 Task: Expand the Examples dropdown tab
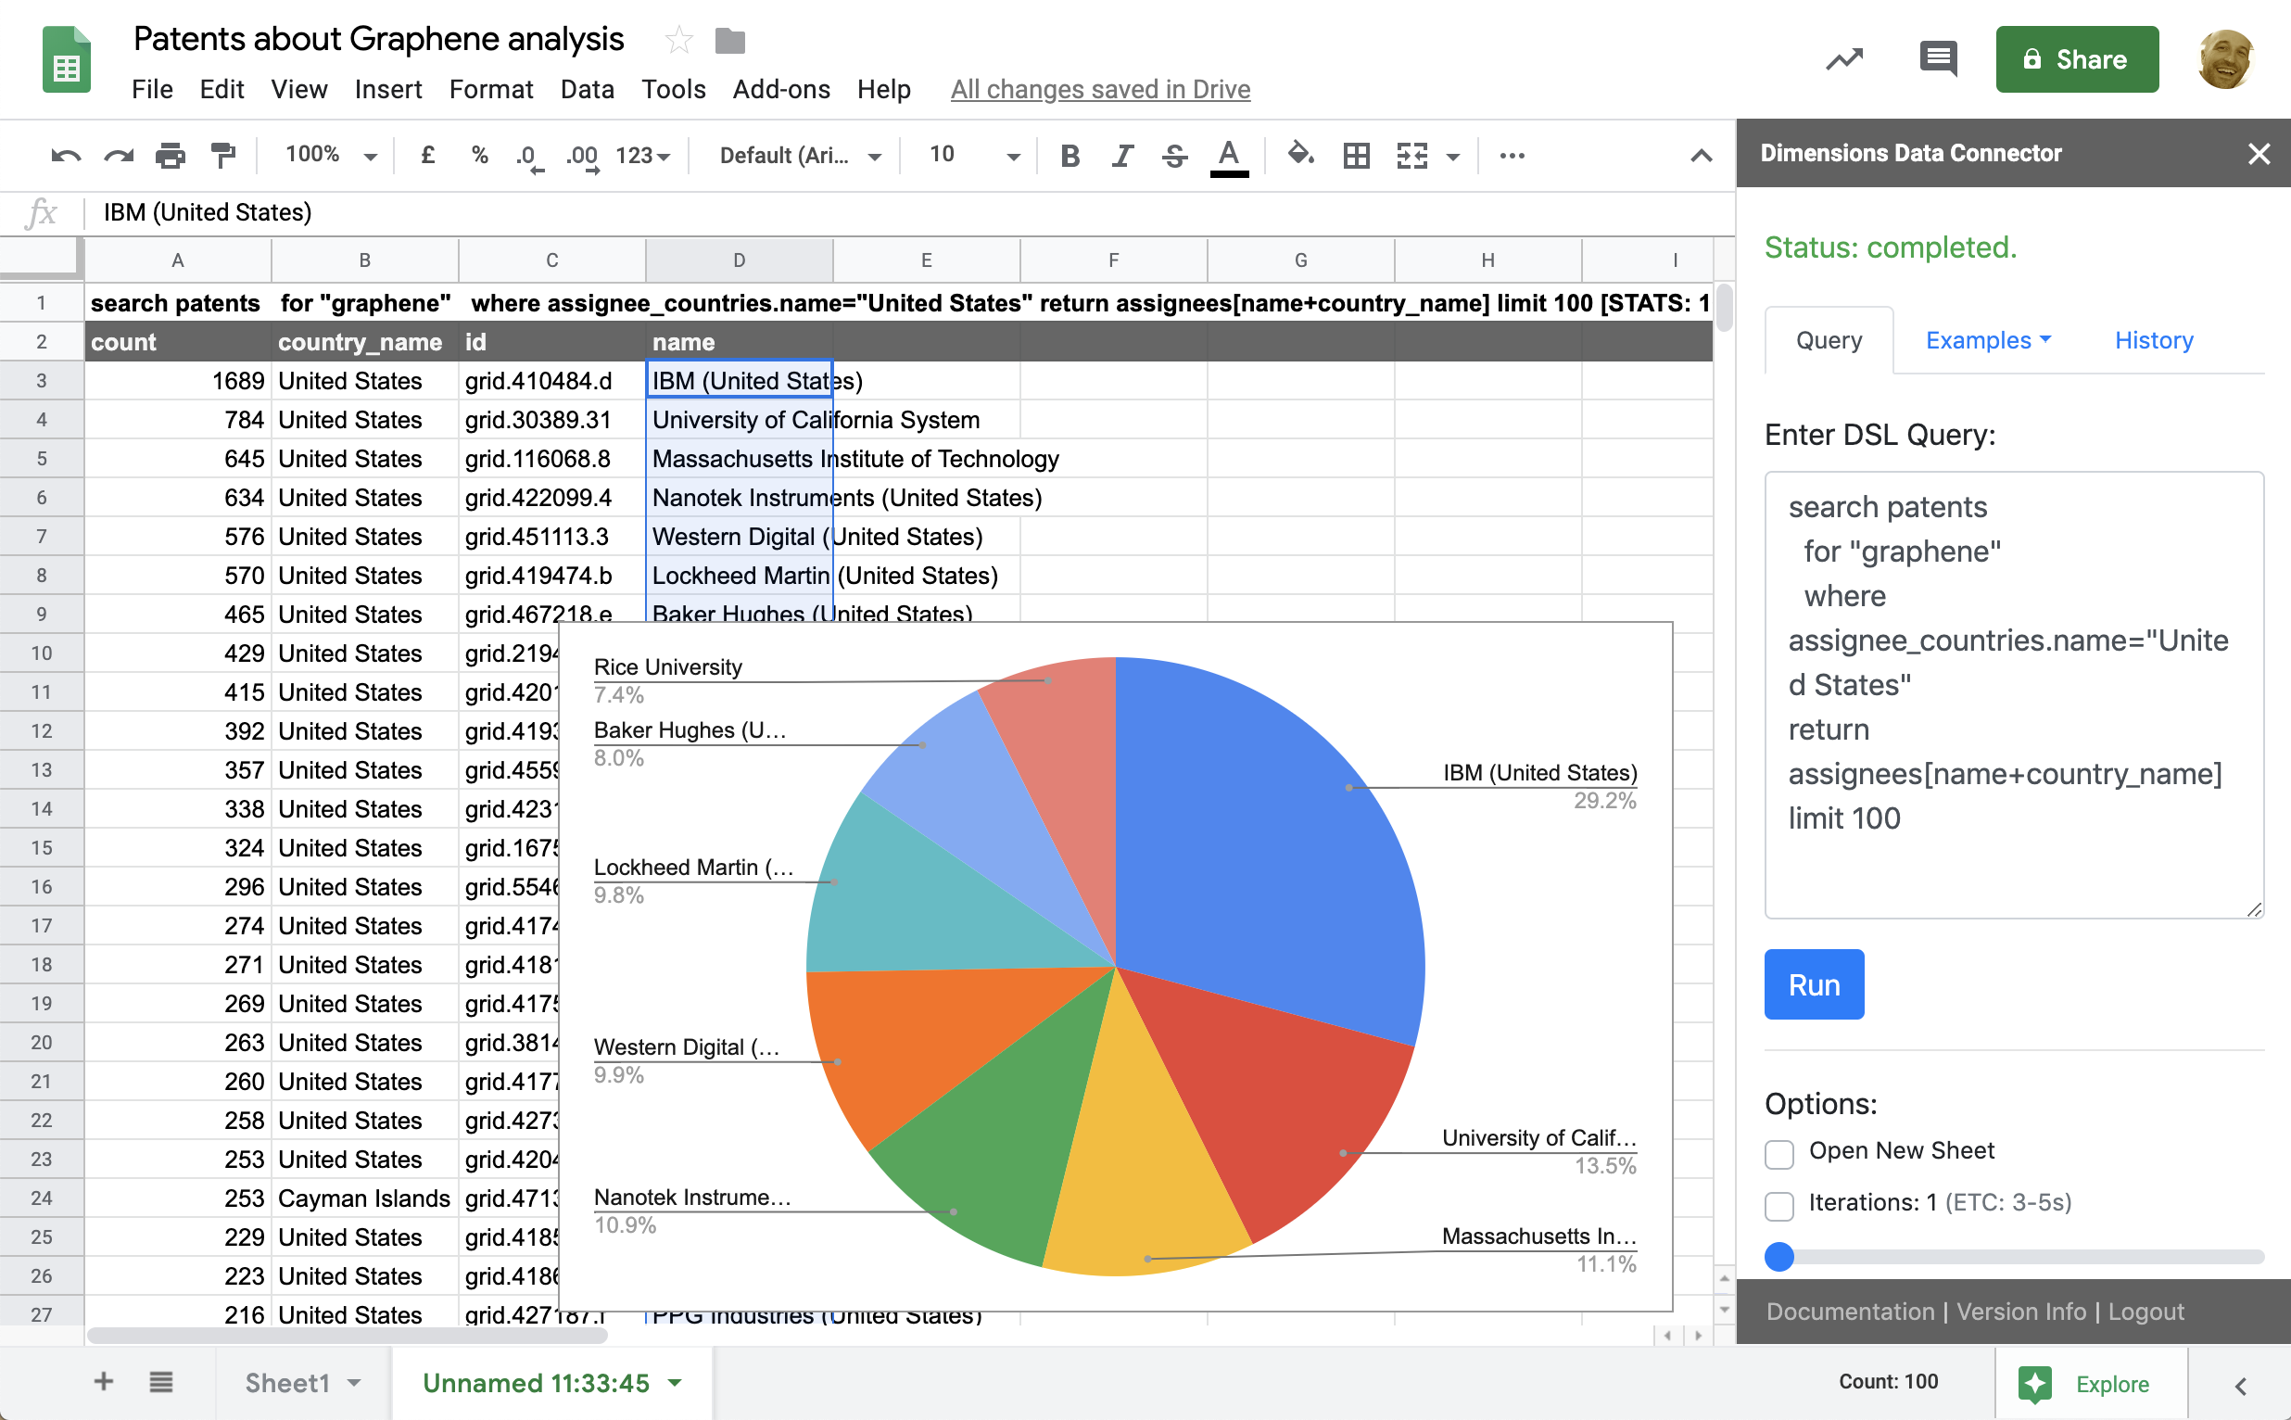pyautogui.click(x=1987, y=340)
